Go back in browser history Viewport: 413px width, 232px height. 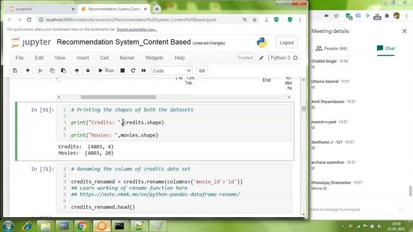[x=10, y=20]
